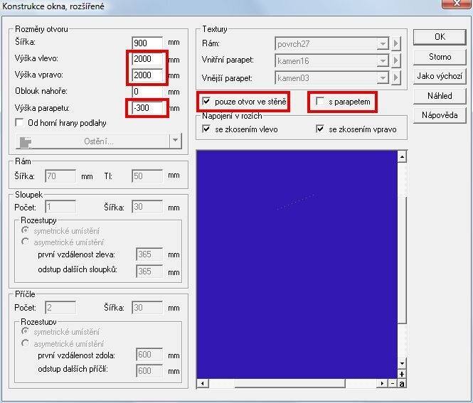Image resolution: width=473 pixels, height=403 pixels.
Task: Click the Šířka opening width field
Action: (147, 43)
